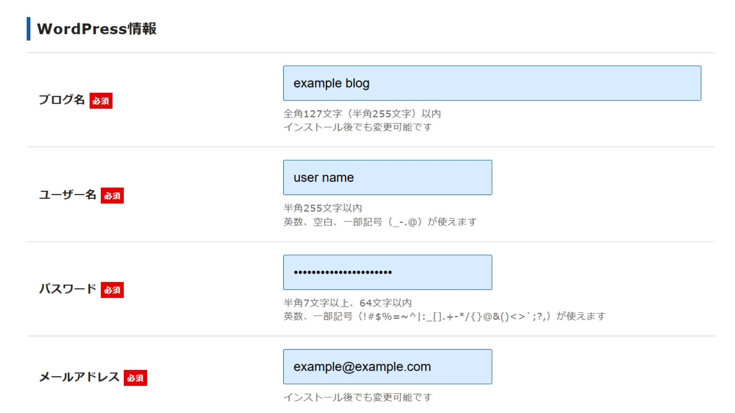Click the 必須 badge beside パスワード

112,290
